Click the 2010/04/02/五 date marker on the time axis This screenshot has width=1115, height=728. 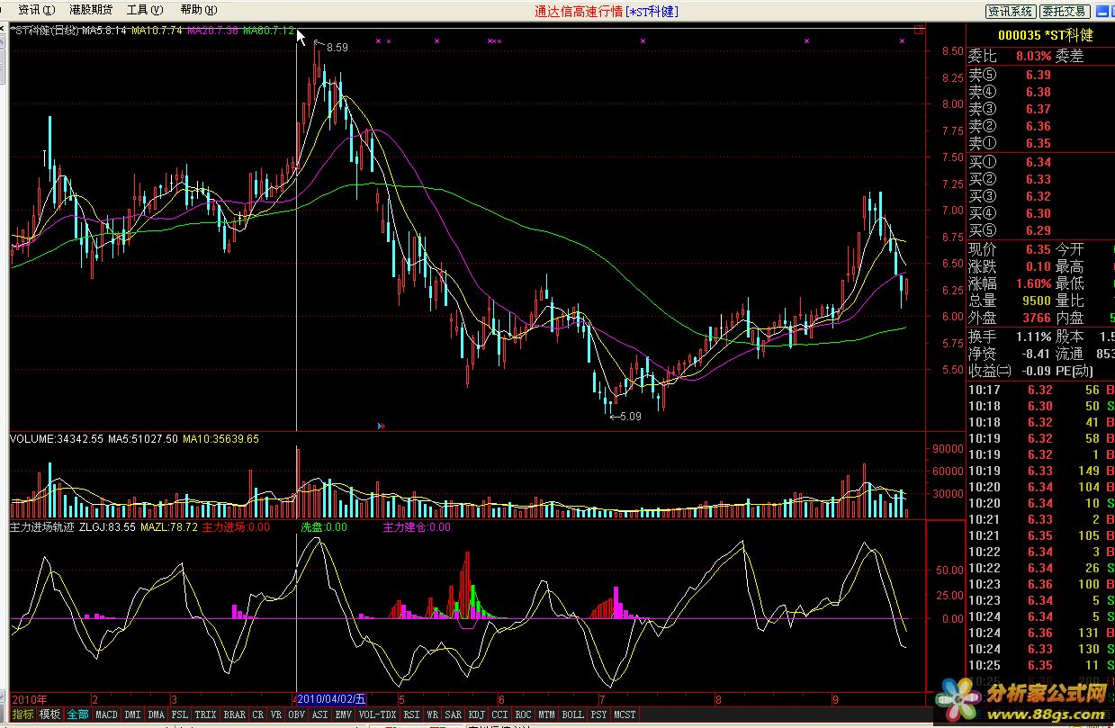(332, 698)
